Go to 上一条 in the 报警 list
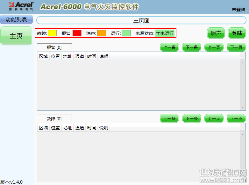Viewport: 249px width, 185px height. pos(169,47)
